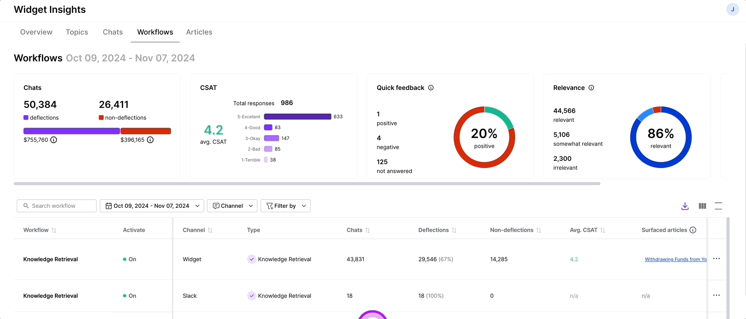Sort by the Workflow column
Viewport: 746px width, 319px height.
pyautogui.click(x=54, y=230)
